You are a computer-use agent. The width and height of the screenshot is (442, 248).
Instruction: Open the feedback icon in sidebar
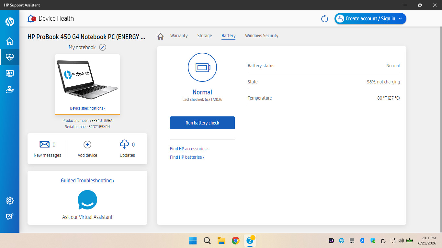pyautogui.click(x=10, y=217)
